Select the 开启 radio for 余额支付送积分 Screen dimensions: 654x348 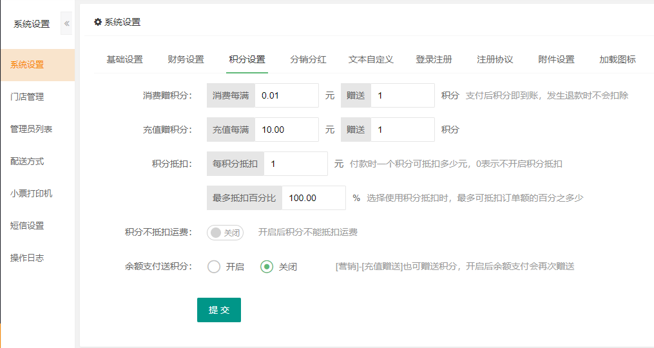point(214,267)
